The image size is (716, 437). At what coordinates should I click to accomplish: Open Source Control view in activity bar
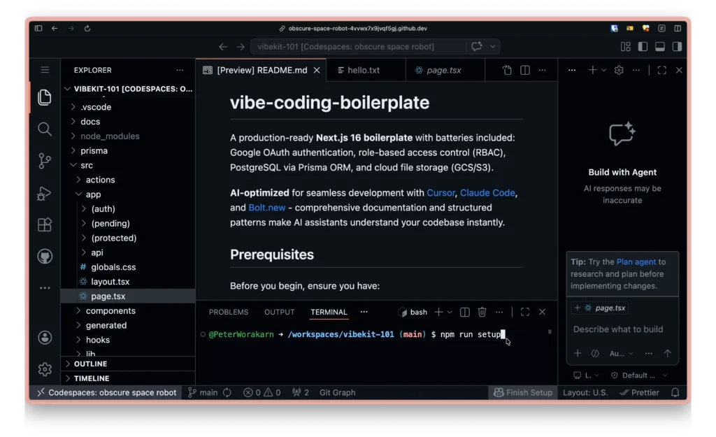[x=44, y=161]
